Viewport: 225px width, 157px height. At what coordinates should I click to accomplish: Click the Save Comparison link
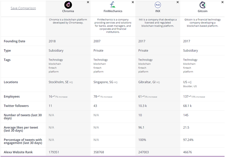pyautogui.click(x=23, y=8)
